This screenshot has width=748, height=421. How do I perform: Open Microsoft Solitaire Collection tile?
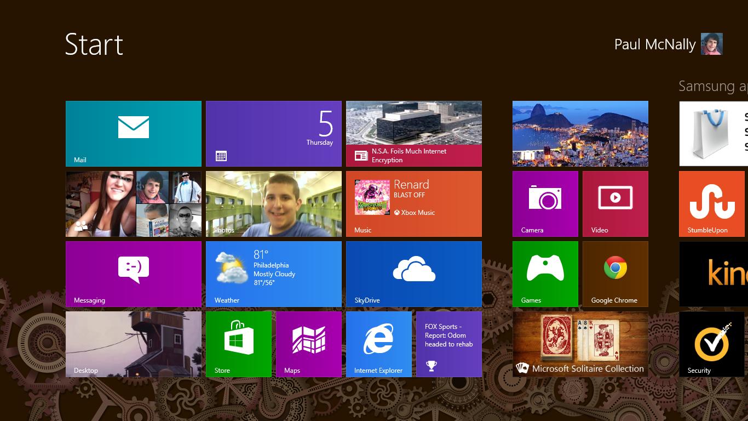[580, 344]
